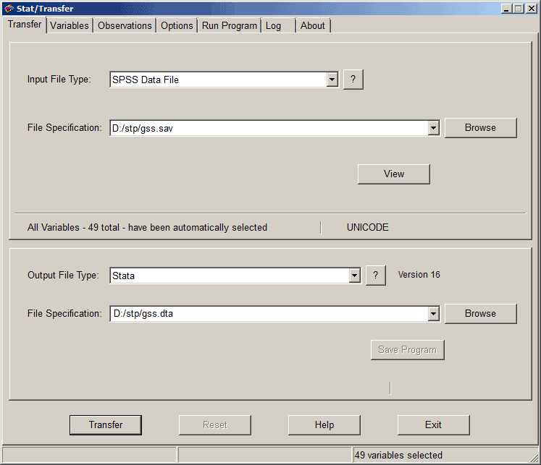The width and height of the screenshot is (541, 465).
Task: Click the ? button beside Input File Type
Action: click(x=353, y=80)
